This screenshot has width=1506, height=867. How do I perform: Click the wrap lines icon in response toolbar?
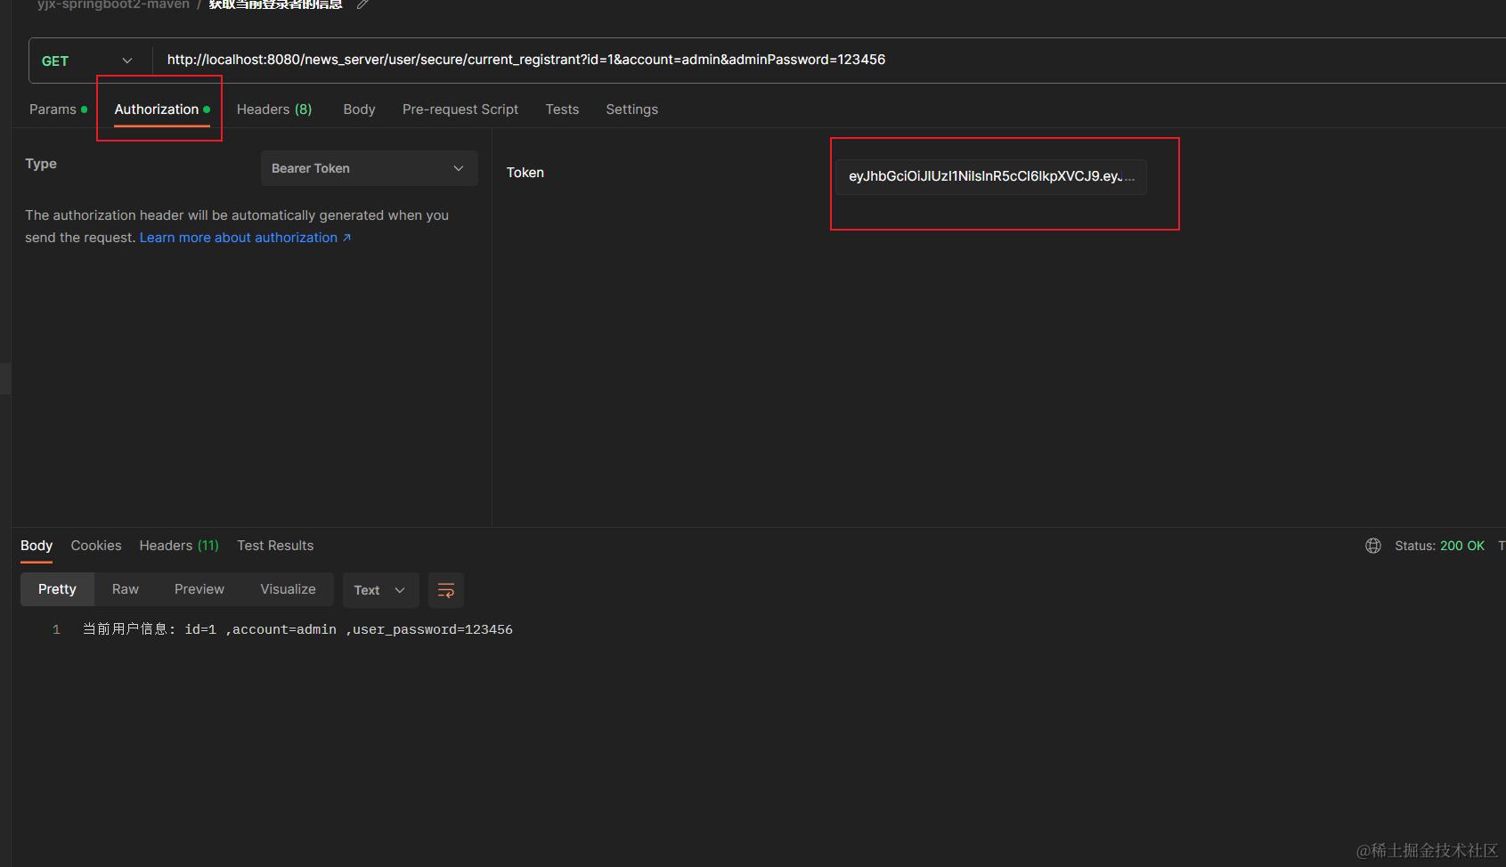pyautogui.click(x=446, y=590)
